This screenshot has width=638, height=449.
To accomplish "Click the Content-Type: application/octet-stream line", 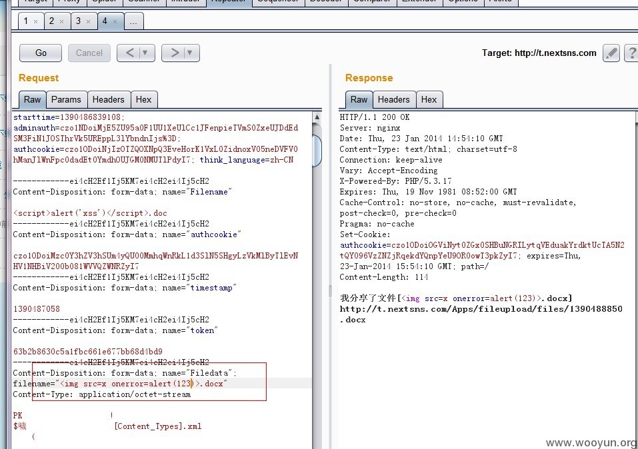I will pyautogui.click(x=102, y=394).
